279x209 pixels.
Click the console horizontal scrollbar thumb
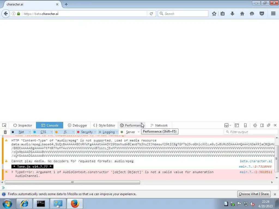point(72,183)
